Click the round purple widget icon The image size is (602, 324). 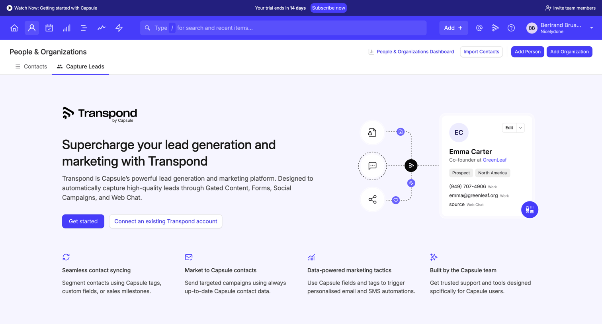click(x=530, y=210)
